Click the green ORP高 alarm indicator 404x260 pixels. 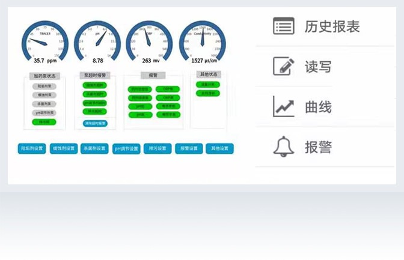click(x=168, y=98)
